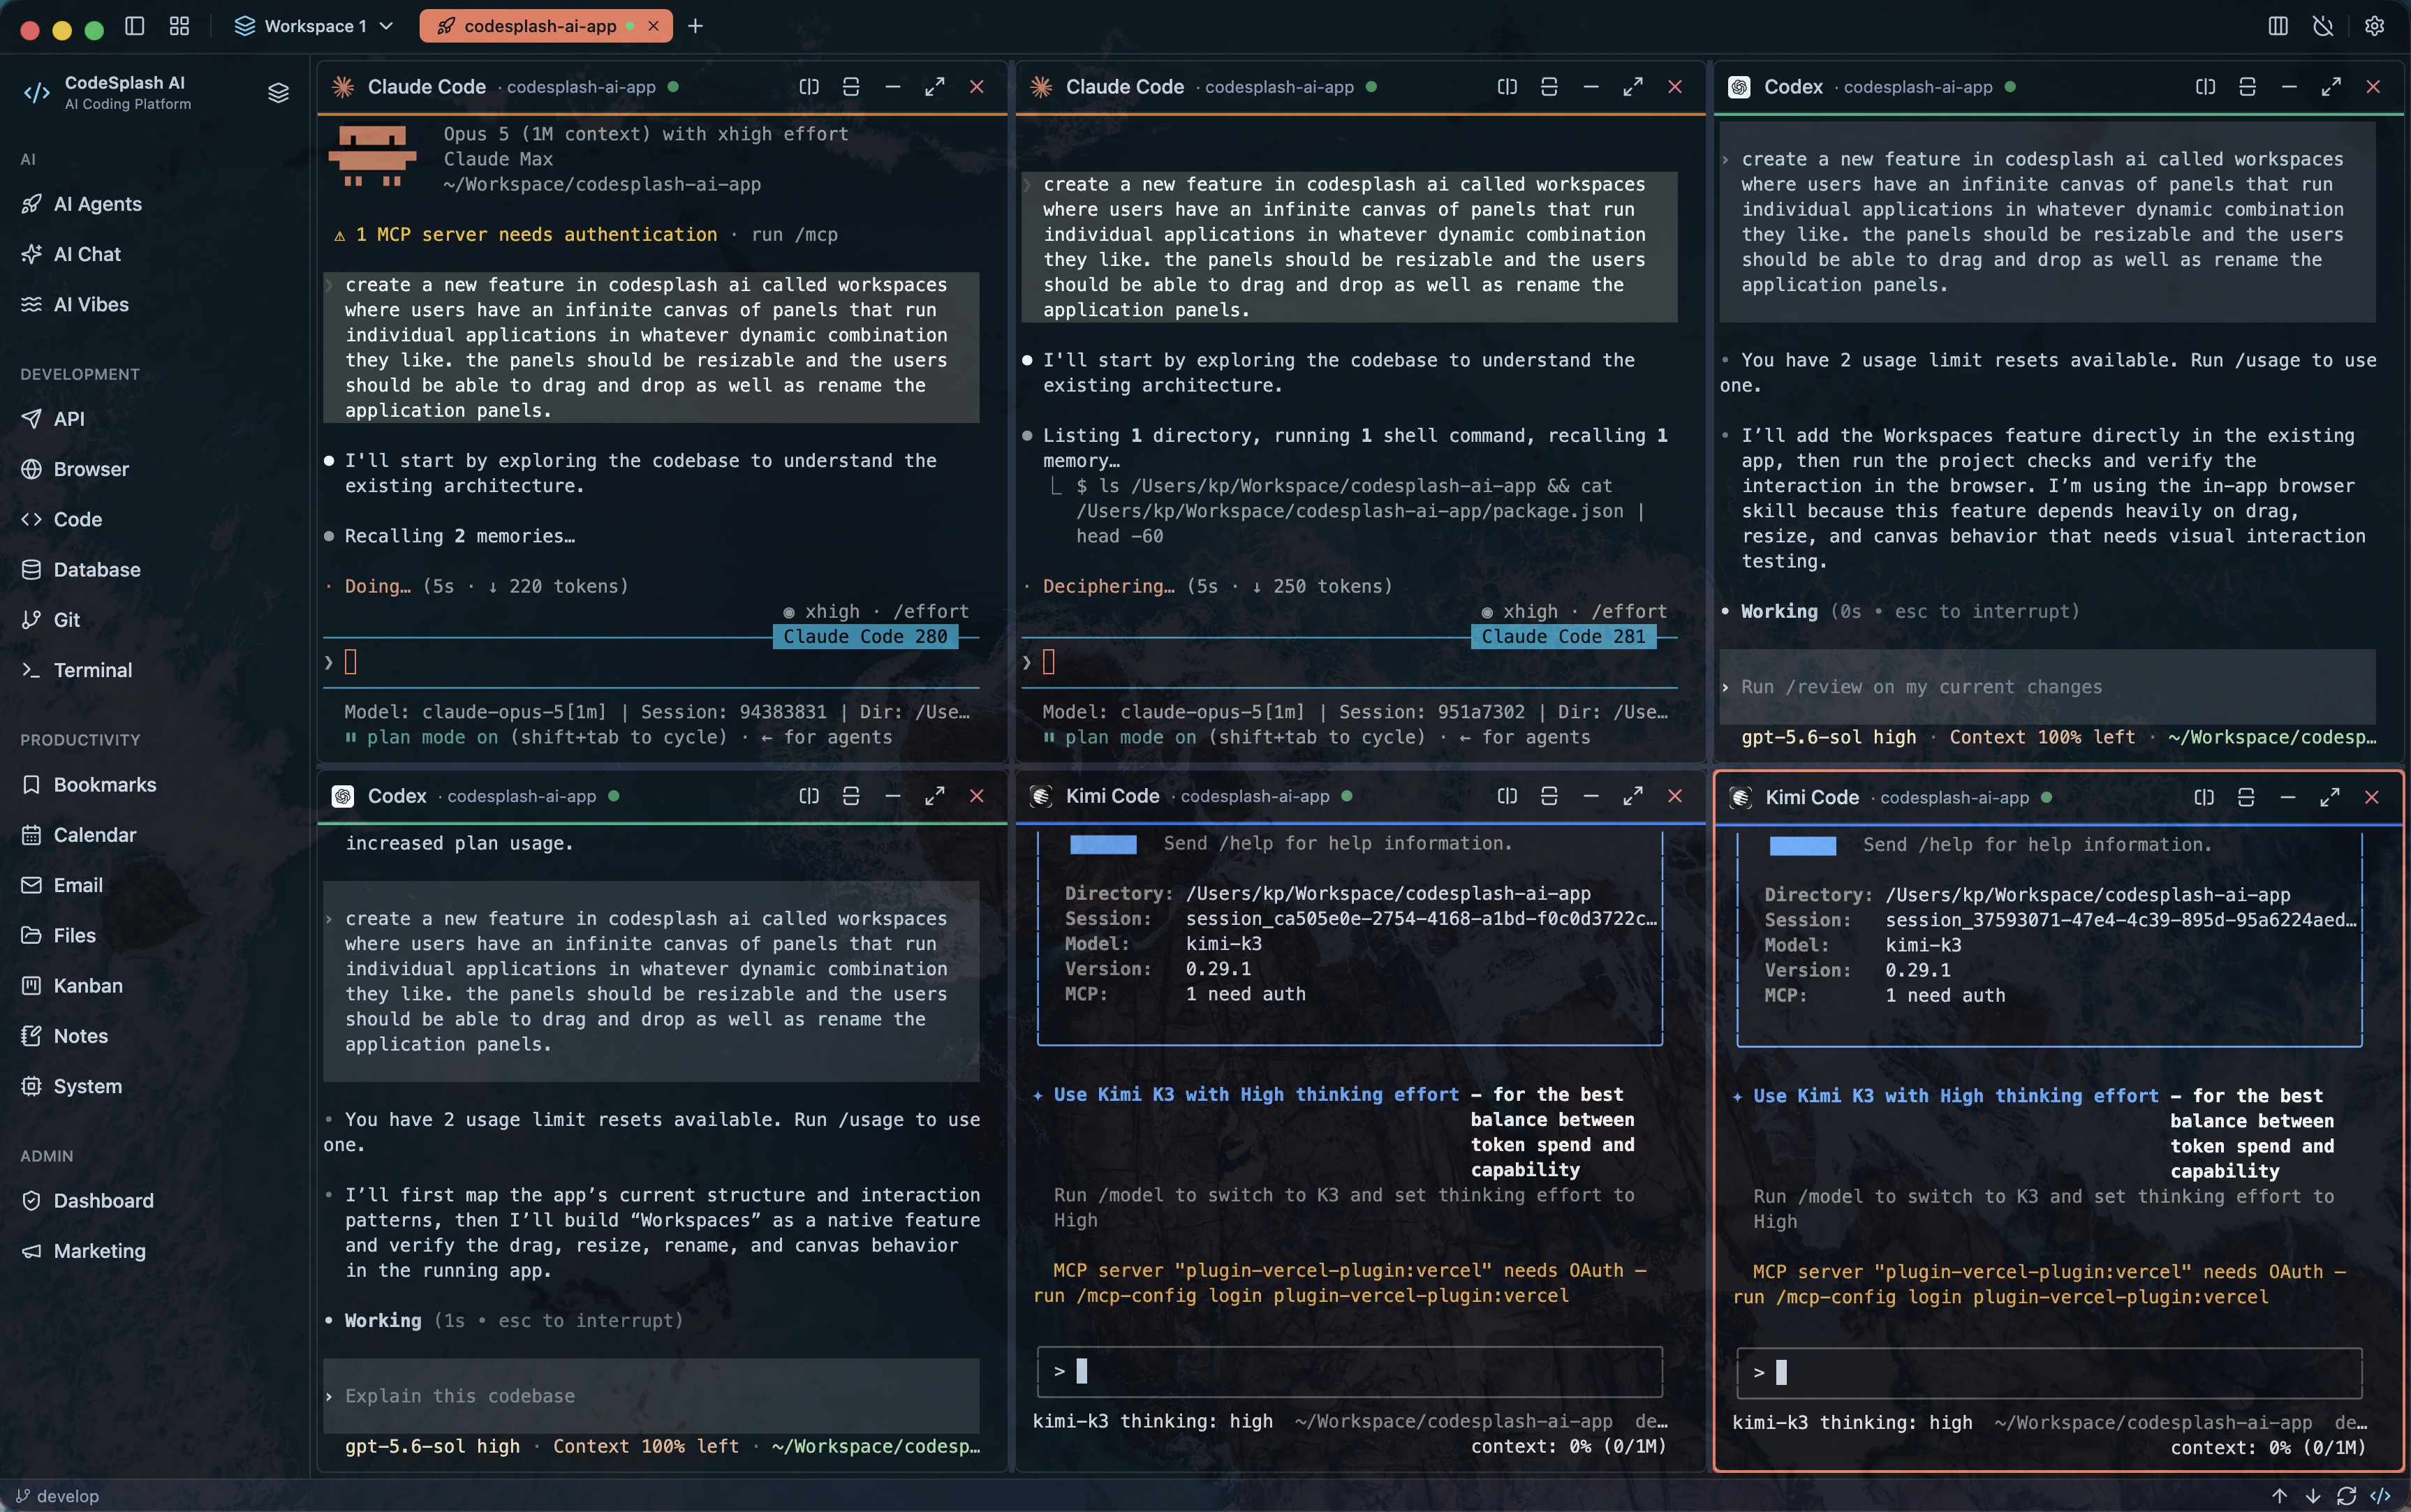Split side by side the Codex panel showing 'Run /review'
Image resolution: width=2411 pixels, height=1512 pixels.
pos(2205,87)
